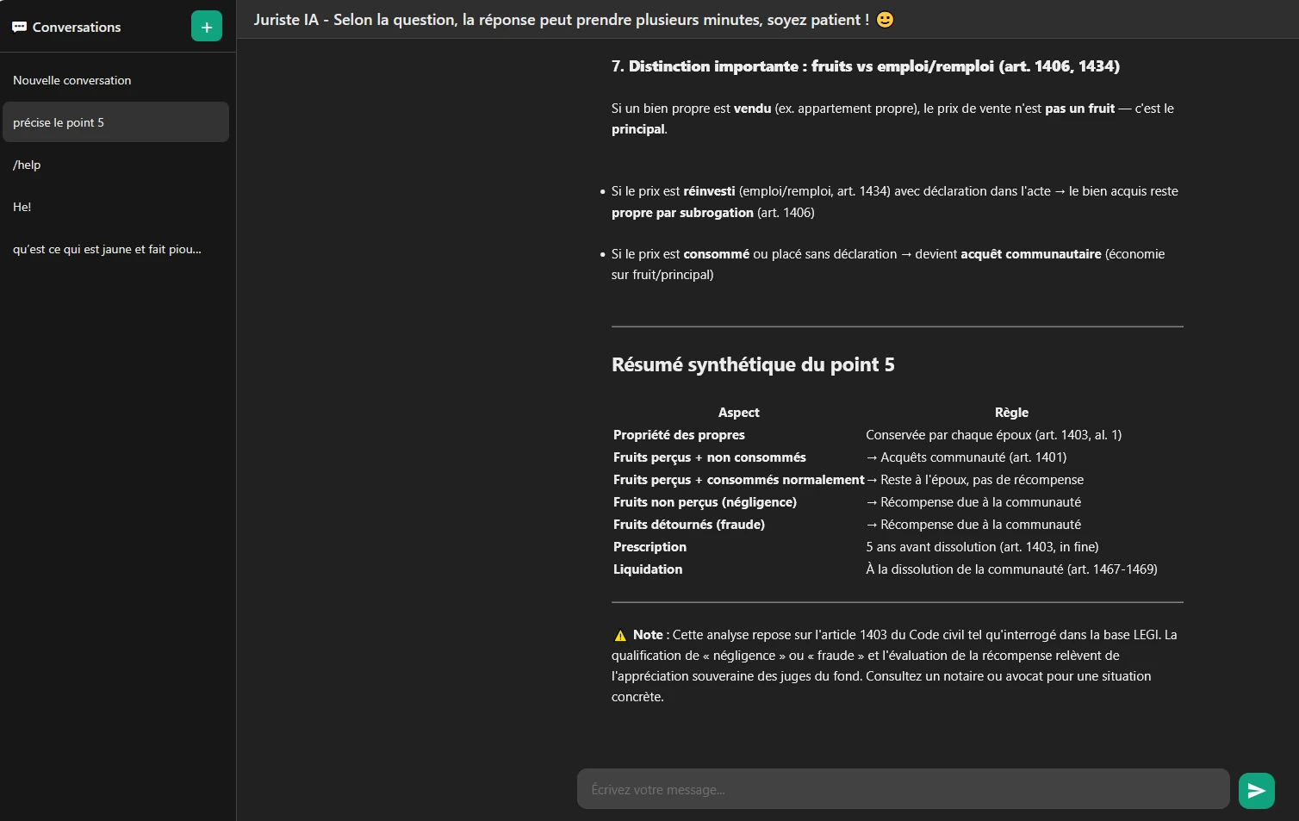Select the 'précise le point 5' conversation
The image size is (1299, 821).
point(115,122)
